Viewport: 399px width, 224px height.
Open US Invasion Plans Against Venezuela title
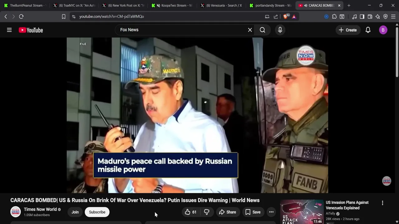pos(347,205)
